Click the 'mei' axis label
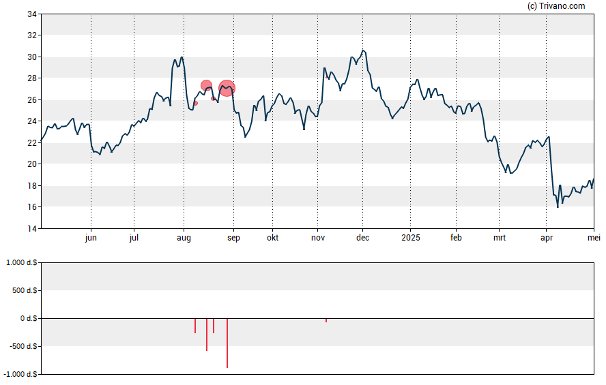 (594, 238)
